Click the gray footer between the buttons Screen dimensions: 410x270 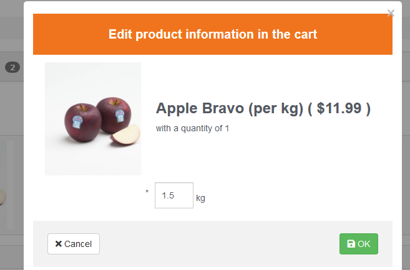(218, 244)
